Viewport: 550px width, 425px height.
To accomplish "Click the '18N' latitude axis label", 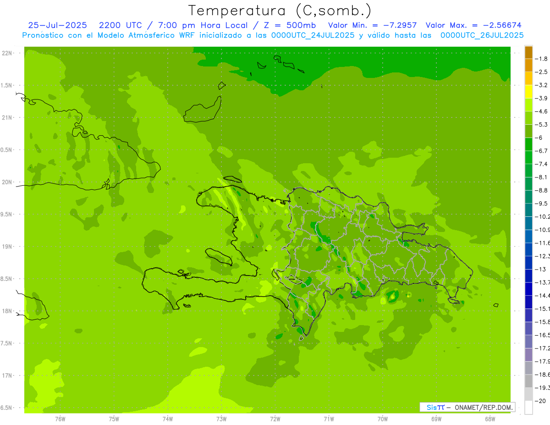I will pos(6,311).
